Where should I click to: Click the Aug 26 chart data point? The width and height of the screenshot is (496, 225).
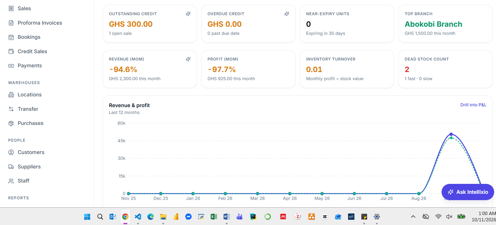point(419,194)
